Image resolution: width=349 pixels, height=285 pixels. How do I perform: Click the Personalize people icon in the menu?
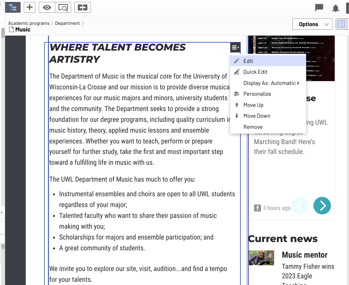point(237,94)
